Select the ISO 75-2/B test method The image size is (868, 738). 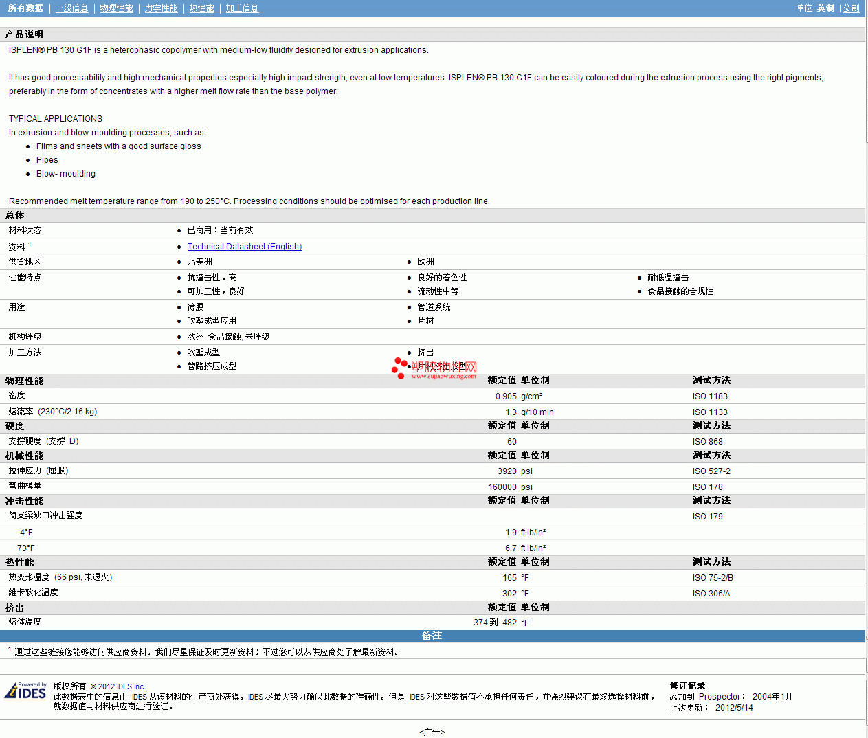(x=713, y=578)
